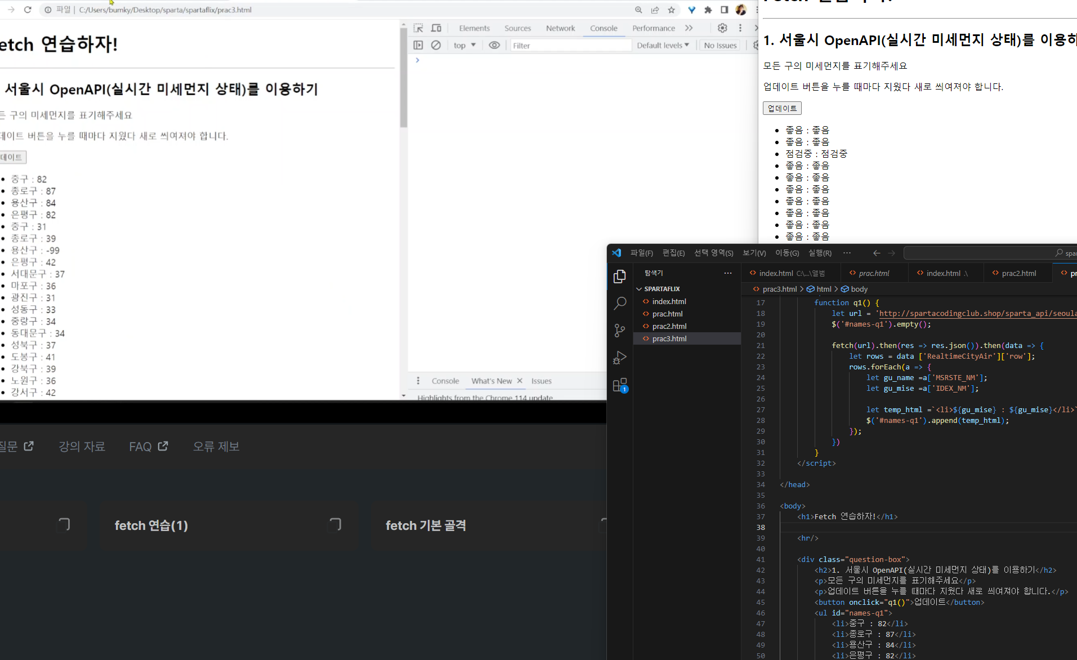This screenshot has width=1077, height=660.
Task: Click 업데이트 button in right browser window
Action: coord(782,108)
